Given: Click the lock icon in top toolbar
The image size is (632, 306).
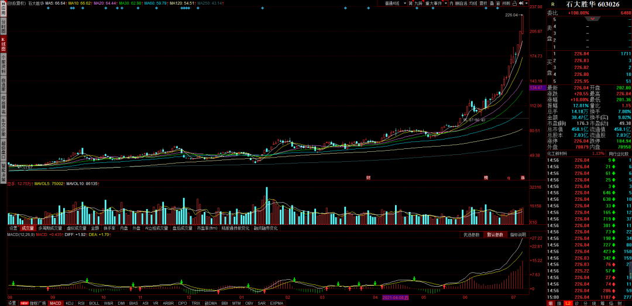Looking at the screenshot, I should [515, 4].
